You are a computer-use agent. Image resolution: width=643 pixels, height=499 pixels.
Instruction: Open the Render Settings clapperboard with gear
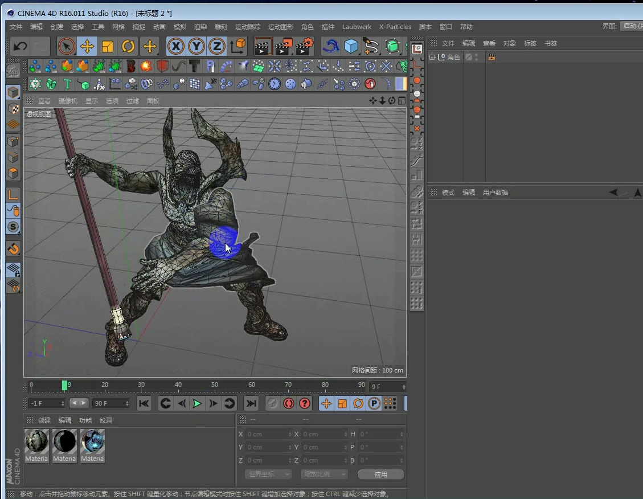click(305, 46)
